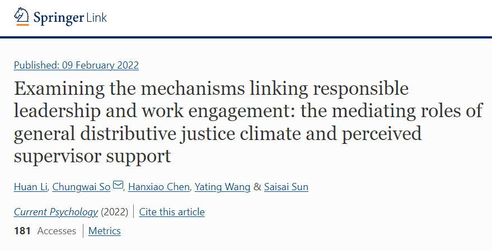This screenshot has height=251, width=492.
Task: Click the Springer horse logo icon
Action: click(x=22, y=16)
